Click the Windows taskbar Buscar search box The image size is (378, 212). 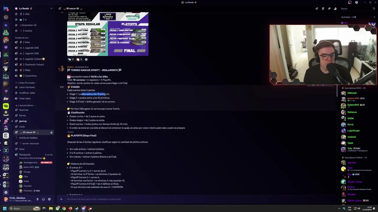pos(25,208)
